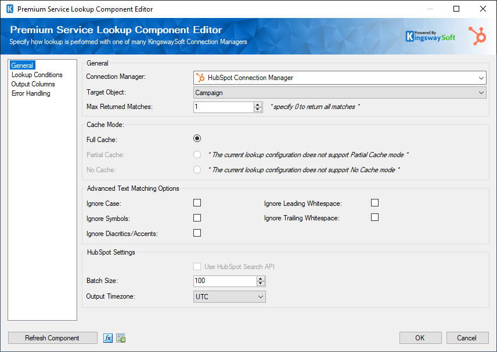Select the Partial Cache radio button
Image resolution: width=497 pixels, height=352 pixels.
click(x=197, y=154)
